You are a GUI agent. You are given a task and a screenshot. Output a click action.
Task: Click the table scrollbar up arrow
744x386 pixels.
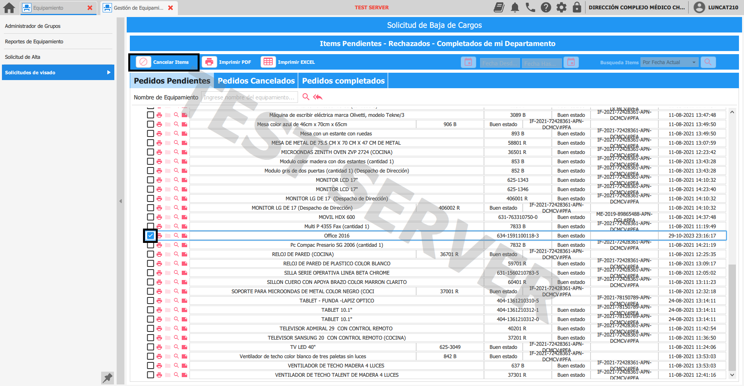[732, 112]
